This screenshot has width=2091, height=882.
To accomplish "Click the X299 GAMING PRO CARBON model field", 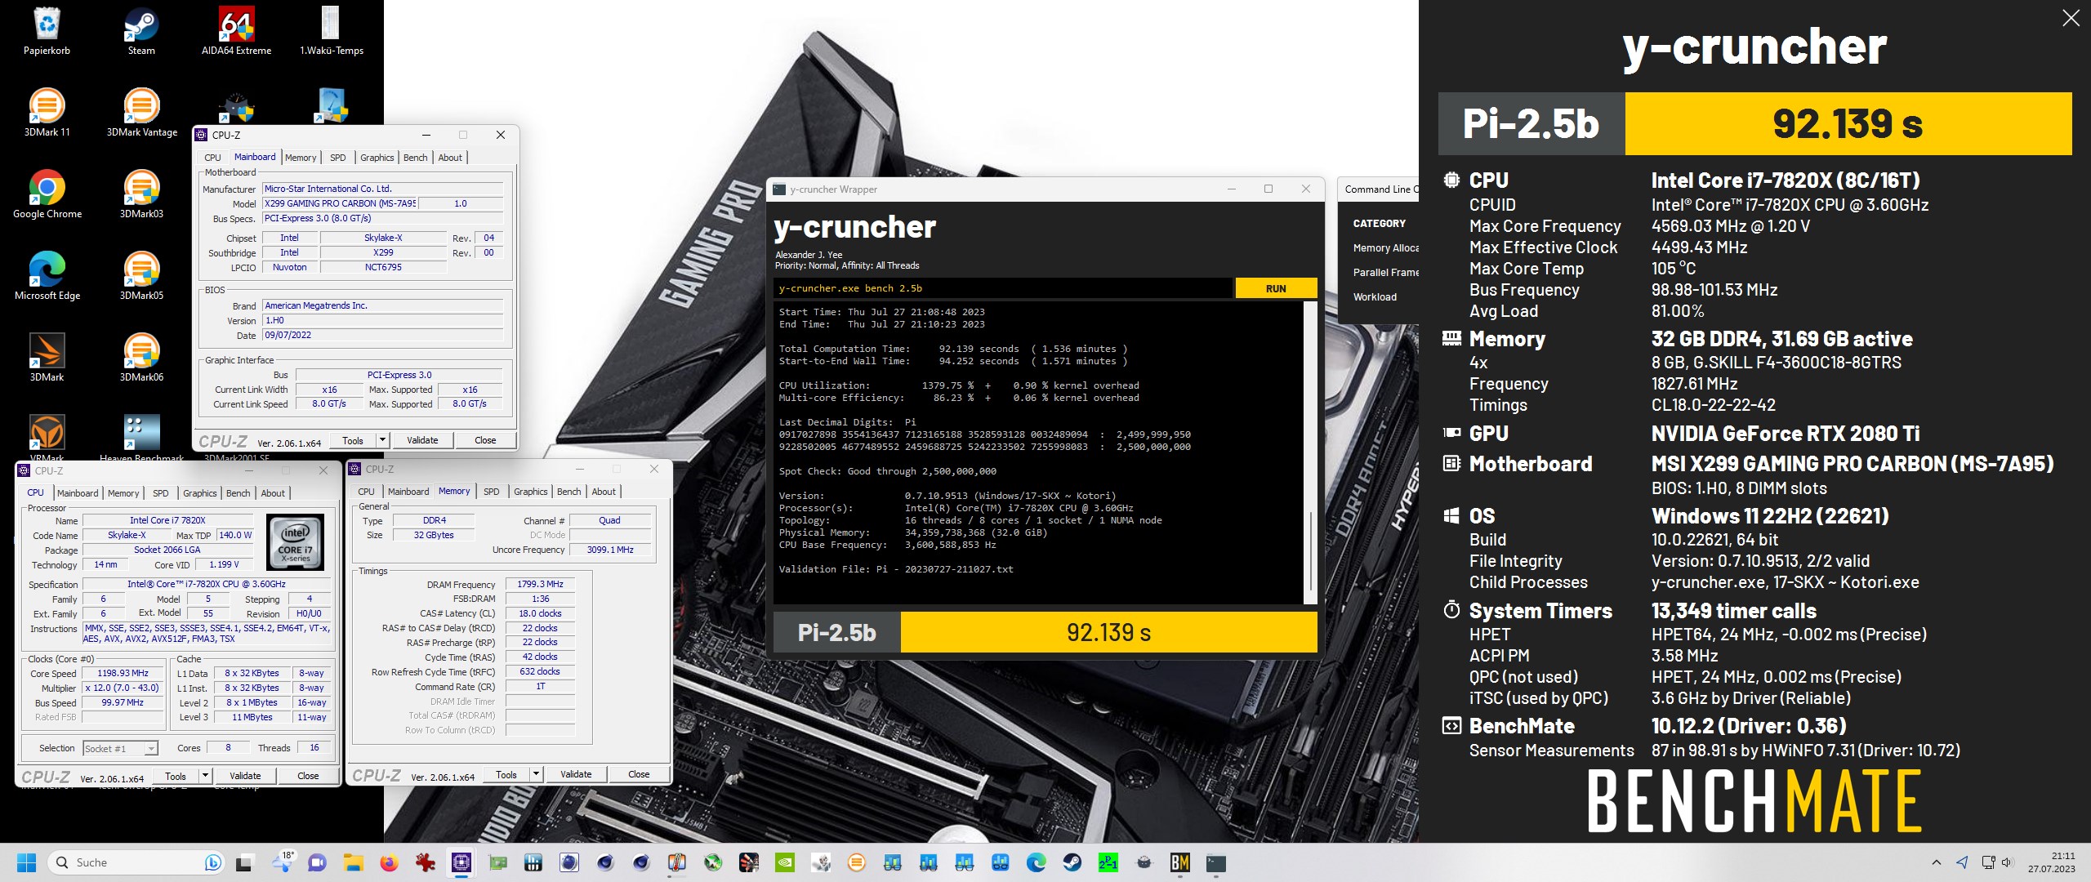I will 340,203.
